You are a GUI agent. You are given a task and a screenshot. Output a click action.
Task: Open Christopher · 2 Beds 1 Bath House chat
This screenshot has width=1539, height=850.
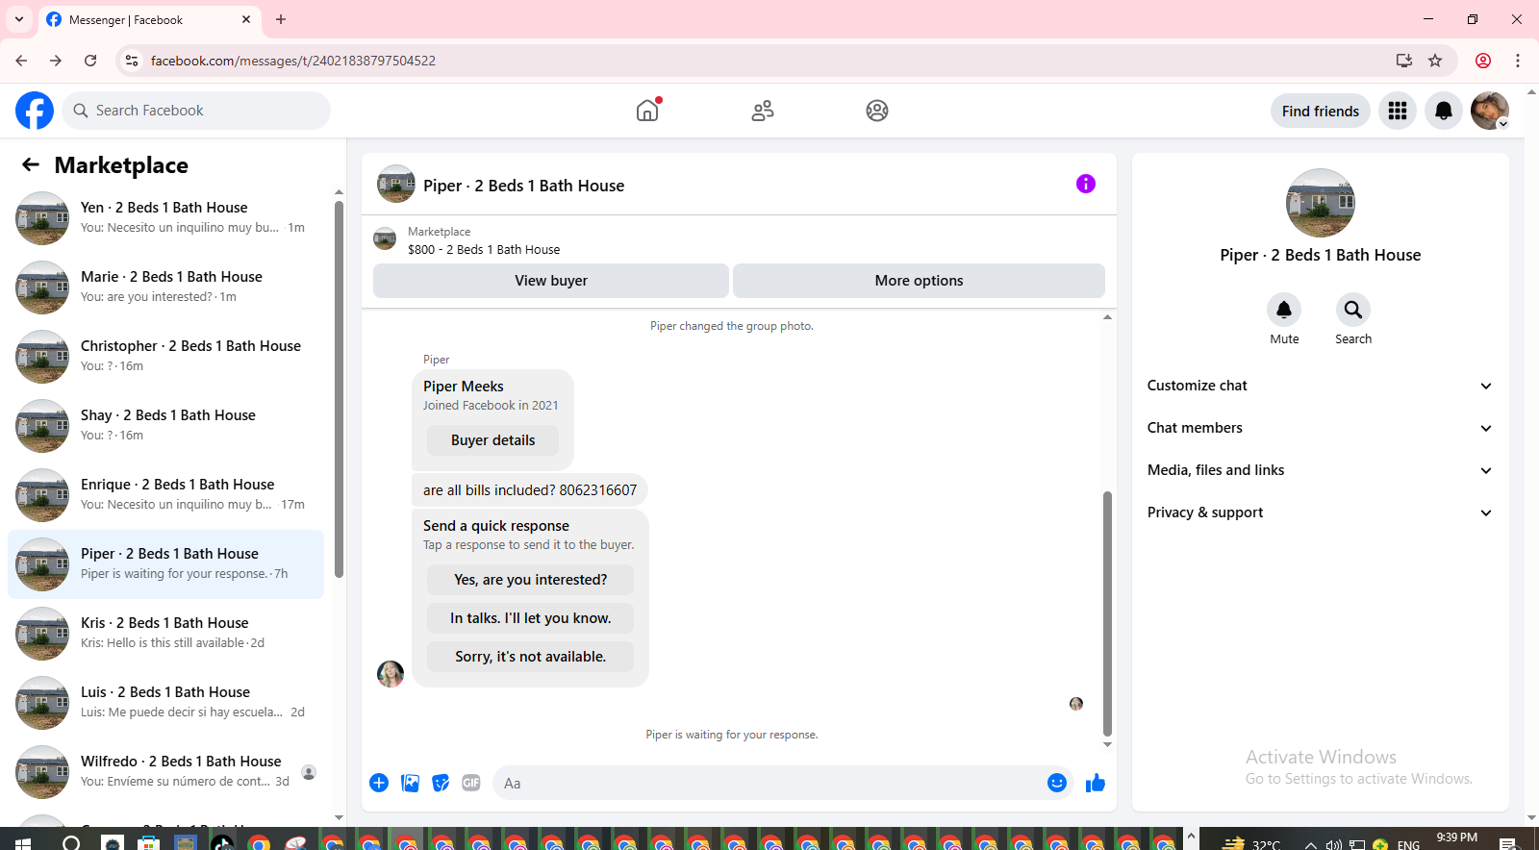click(x=165, y=357)
